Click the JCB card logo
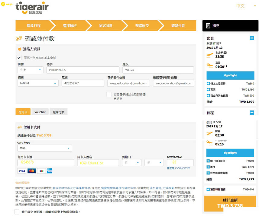The height and width of the screenshot is (223, 272). click(x=41, y=171)
